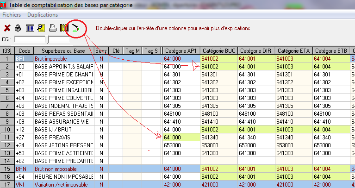Click Catégorie AP1 value 641000 in BASE PREAVIS row
355x188 pixels.
pos(181,137)
